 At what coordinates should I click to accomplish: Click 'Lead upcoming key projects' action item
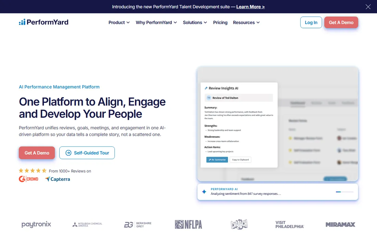click(x=220, y=152)
